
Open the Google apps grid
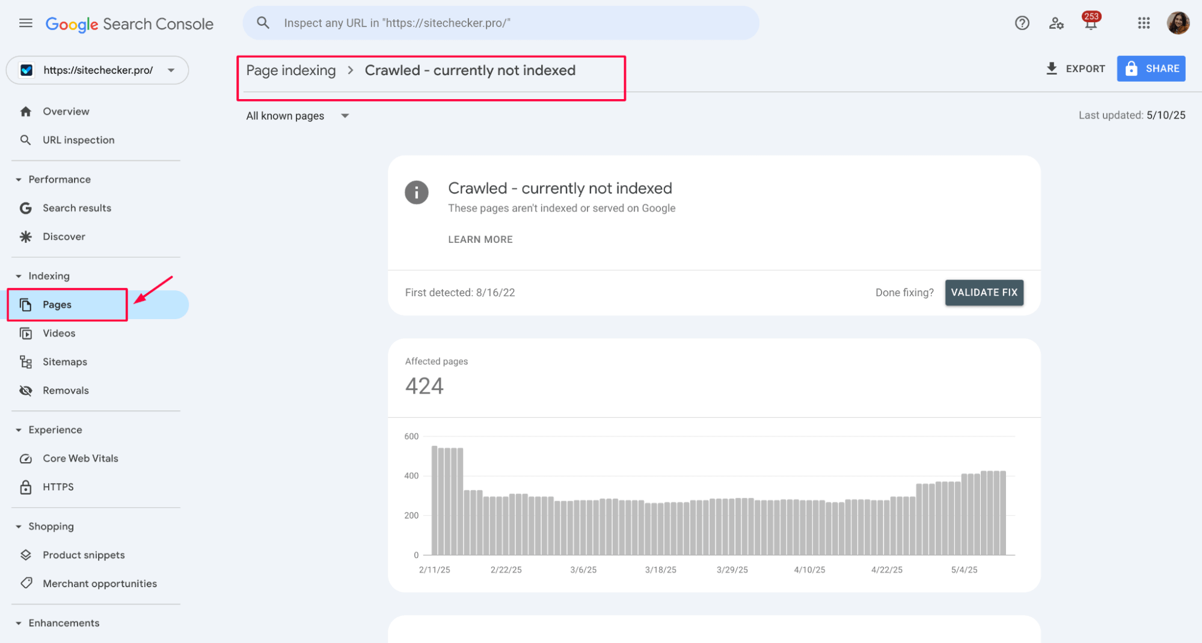tap(1143, 23)
